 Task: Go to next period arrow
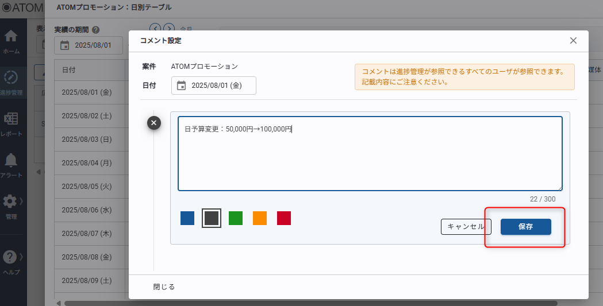(x=168, y=28)
